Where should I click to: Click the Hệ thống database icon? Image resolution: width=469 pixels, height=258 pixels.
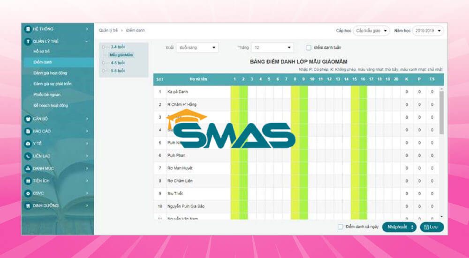point(28,29)
